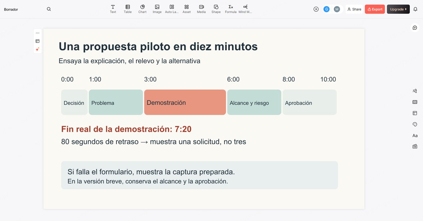Select the 'Decisión' timeline block

click(74, 102)
